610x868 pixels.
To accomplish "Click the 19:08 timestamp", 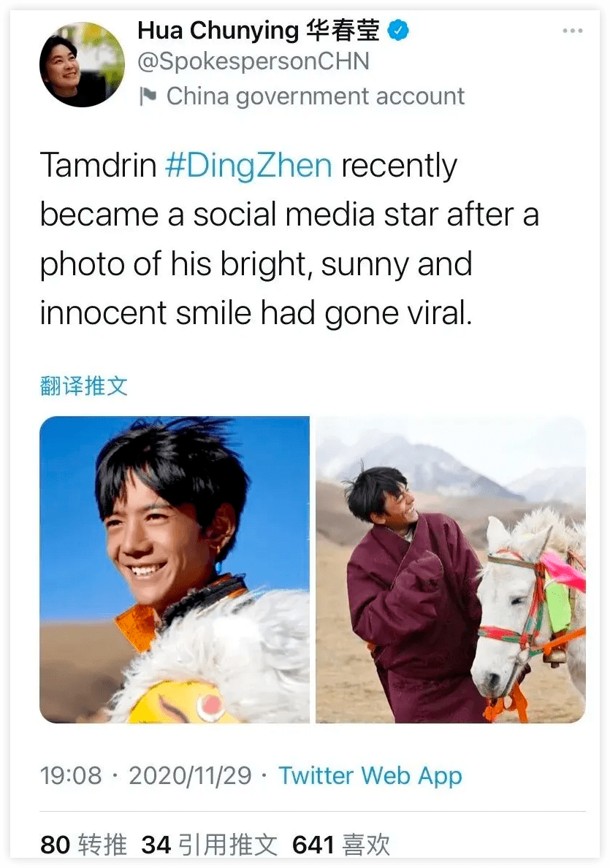I will [x=71, y=775].
